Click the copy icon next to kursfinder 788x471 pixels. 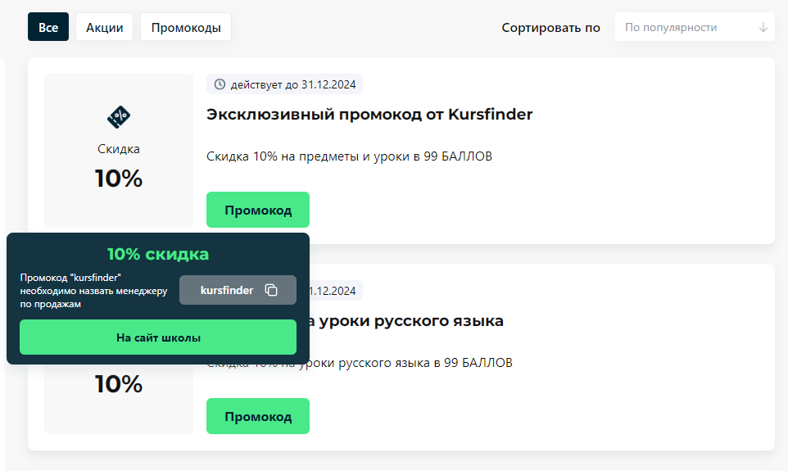(x=271, y=290)
